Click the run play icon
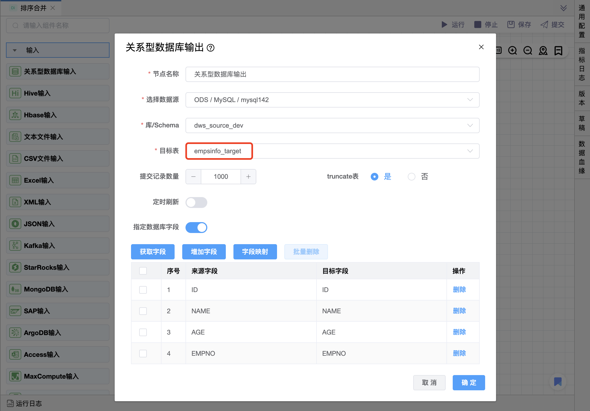The width and height of the screenshot is (590, 411). [x=444, y=25]
